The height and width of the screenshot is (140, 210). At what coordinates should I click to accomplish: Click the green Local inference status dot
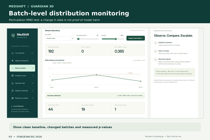coord(11,106)
